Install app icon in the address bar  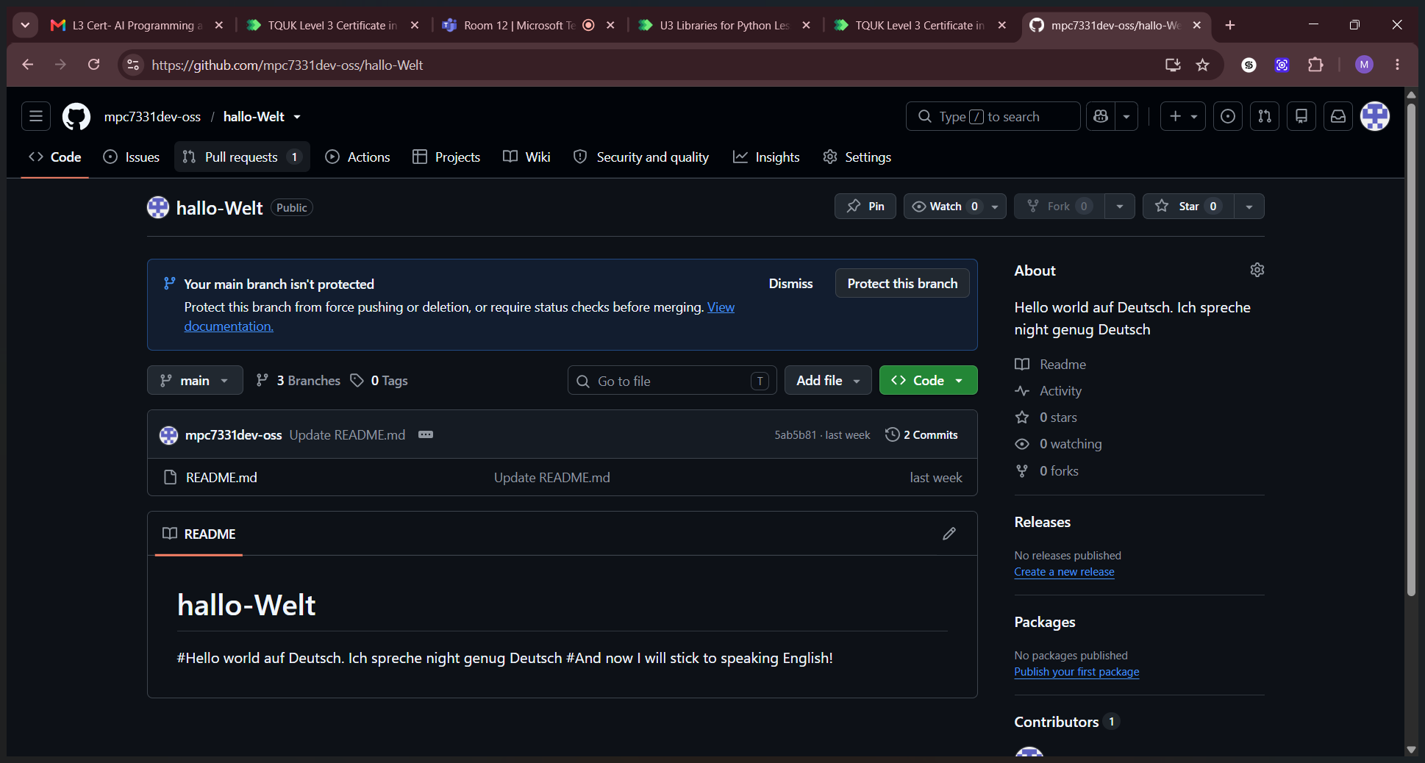[1173, 65]
